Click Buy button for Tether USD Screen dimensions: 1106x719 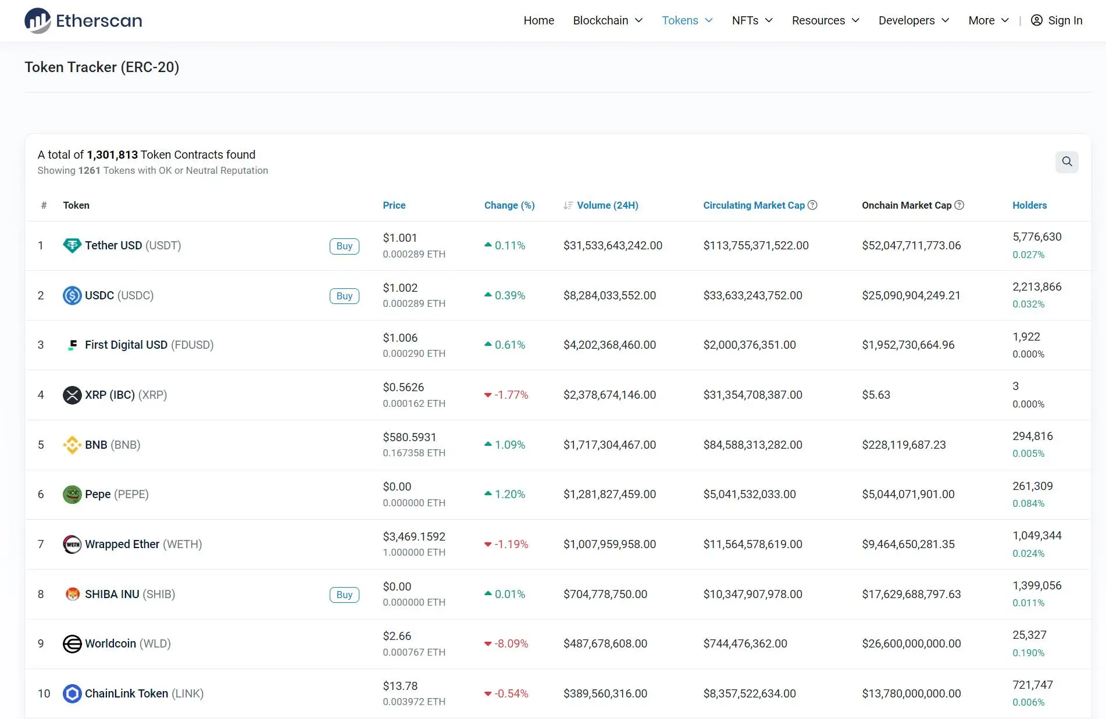(344, 246)
